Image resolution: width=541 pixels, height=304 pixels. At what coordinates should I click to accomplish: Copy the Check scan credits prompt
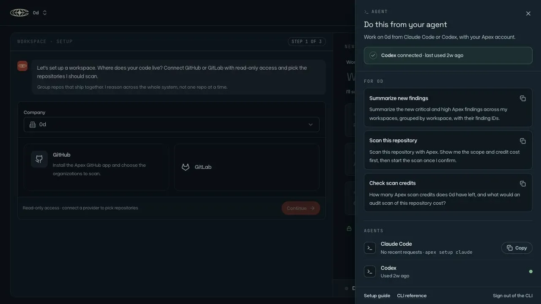(x=523, y=184)
